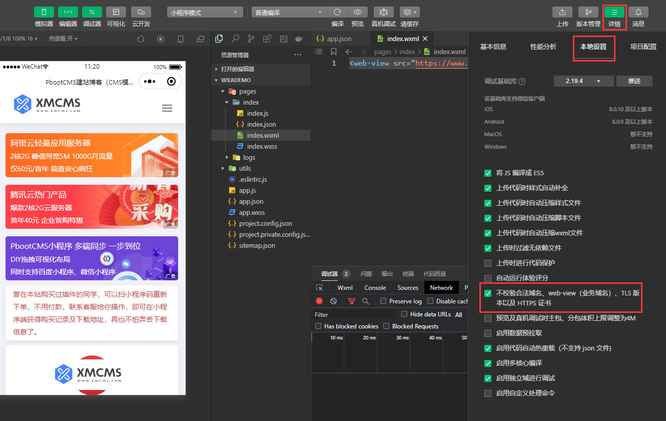The image size is (666, 421).
Task: Click the clear network log icon
Action: (333, 301)
